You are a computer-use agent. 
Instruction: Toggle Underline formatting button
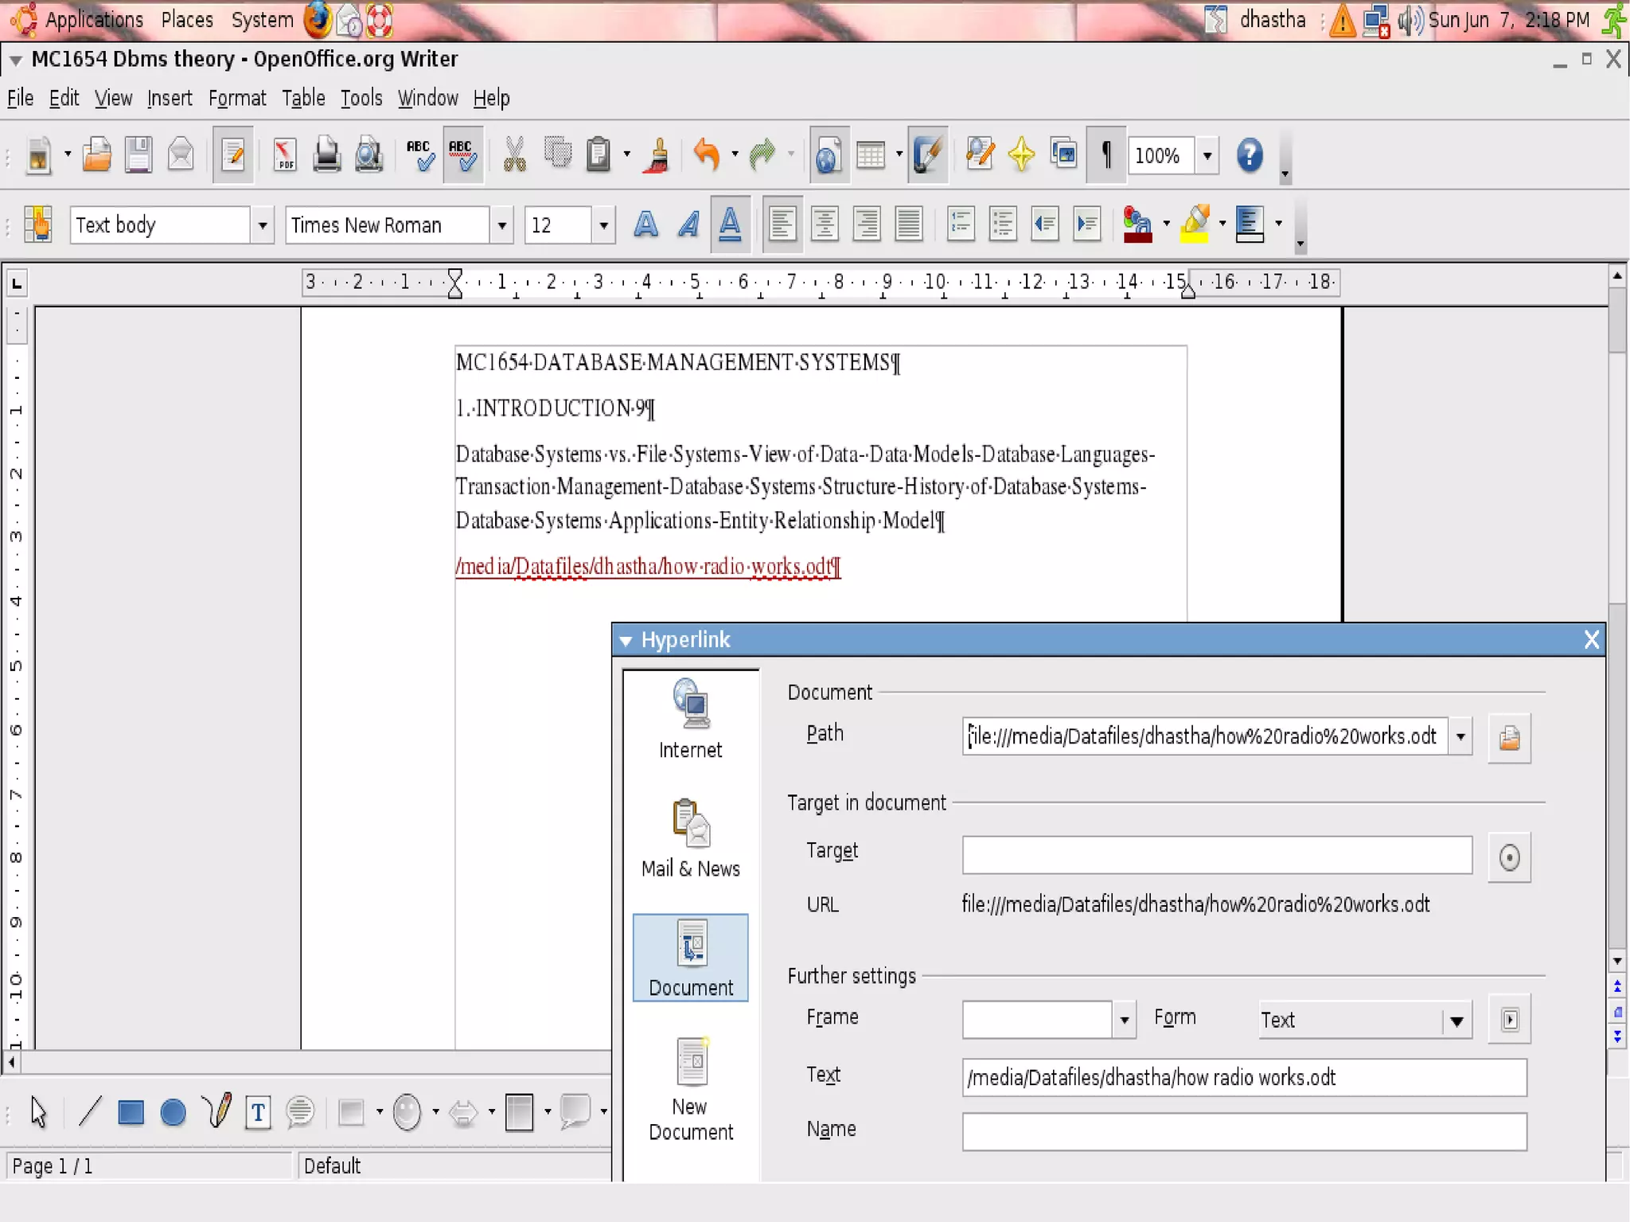(730, 224)
